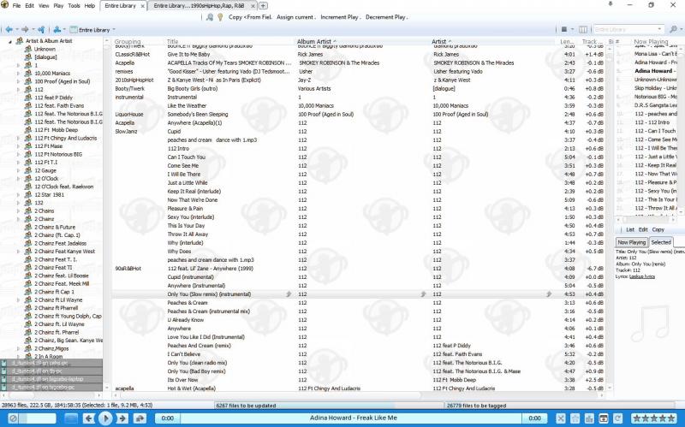Click the stop button in player
Screen dimensions: 685x427
[71, 418]
